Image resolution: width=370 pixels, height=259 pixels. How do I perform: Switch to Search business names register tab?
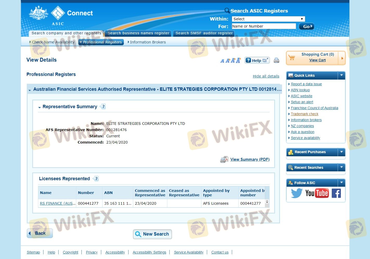click(138, 33)
